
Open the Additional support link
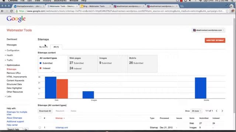tap(15, 121)
